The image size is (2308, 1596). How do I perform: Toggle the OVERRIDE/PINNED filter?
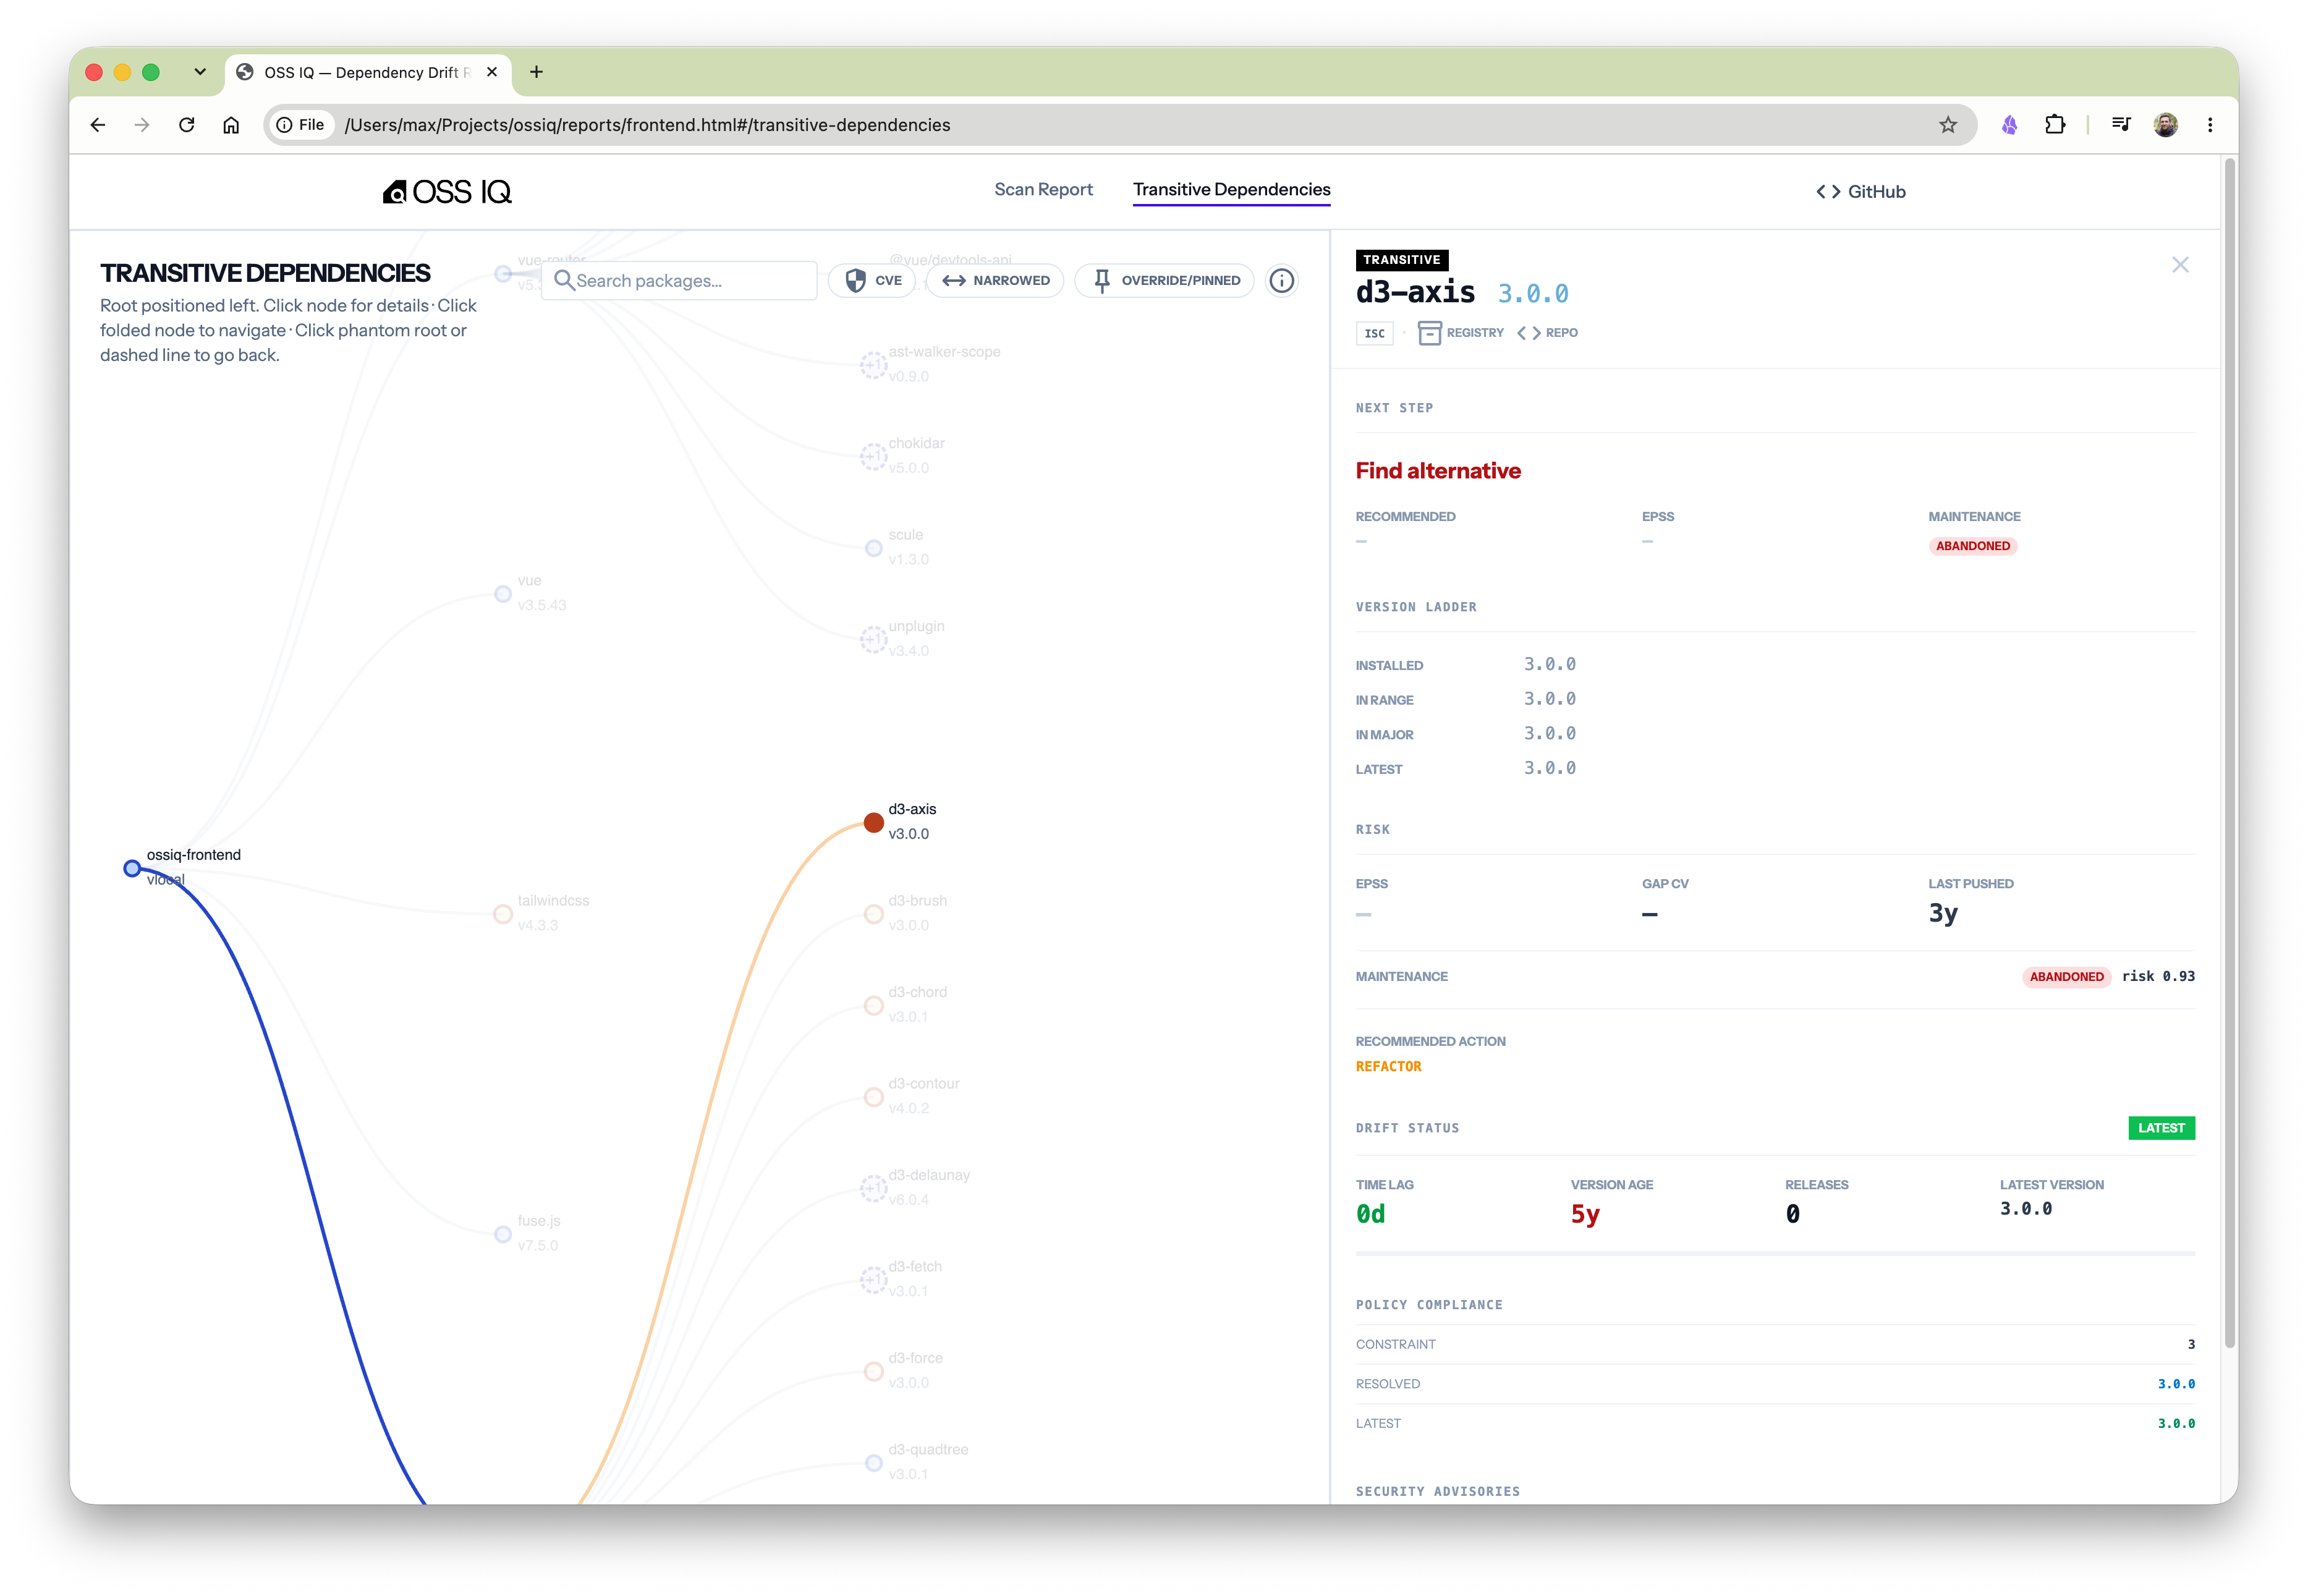1165,281
